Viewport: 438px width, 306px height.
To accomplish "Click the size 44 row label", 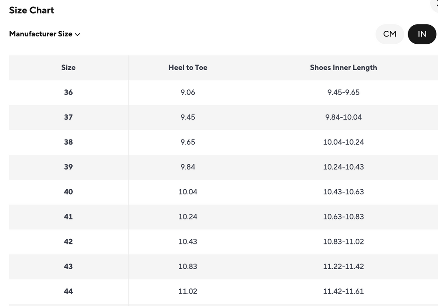I will pos(68,291).
